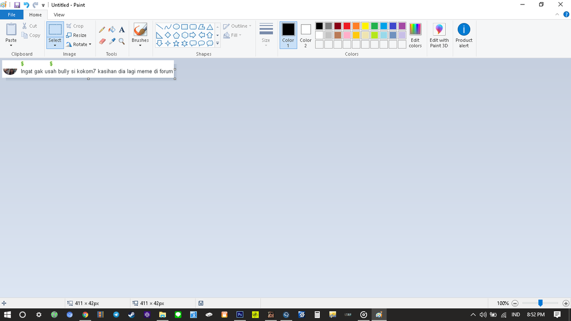Open Google Chrome from taskbar
The width and height of the screenshot is (571, 321).
click(85, 315)
